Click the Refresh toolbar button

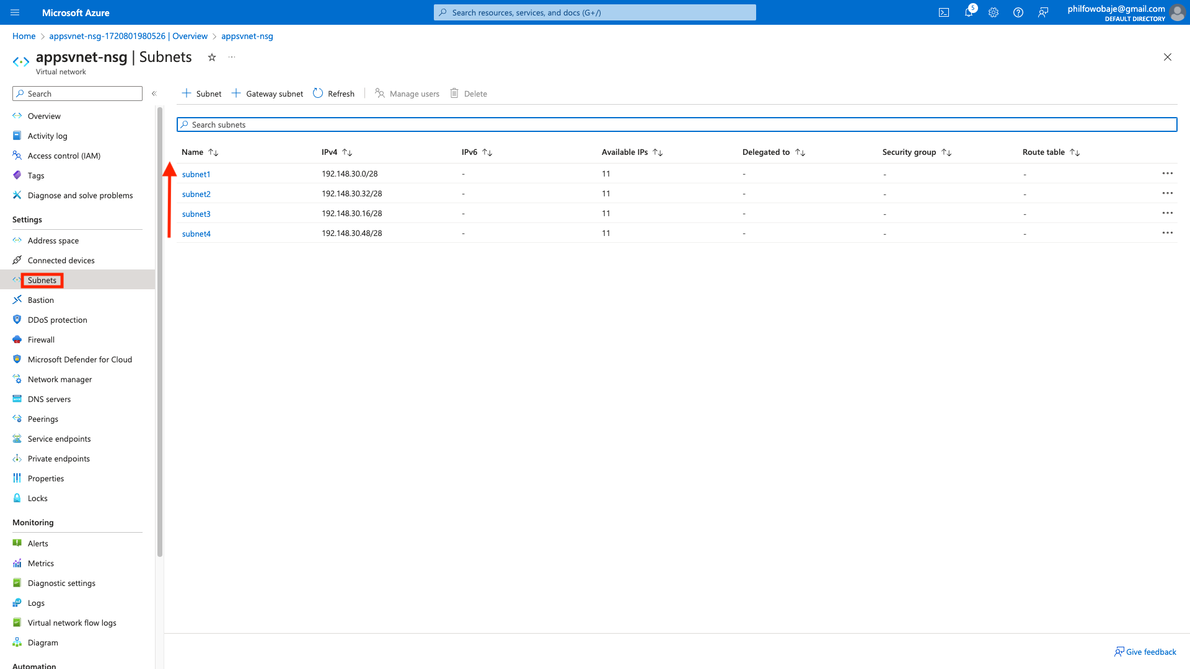334,94
